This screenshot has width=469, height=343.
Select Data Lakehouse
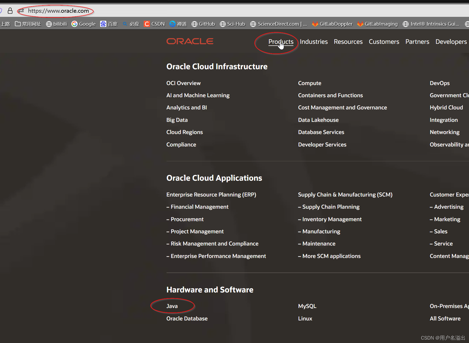318,120
